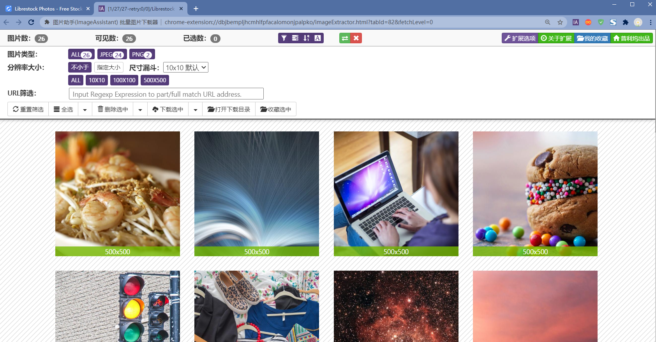Select the cookie sandwich with sprinkles thumbnail
Viewport: 656px width, 342px height.
[535, 193]
